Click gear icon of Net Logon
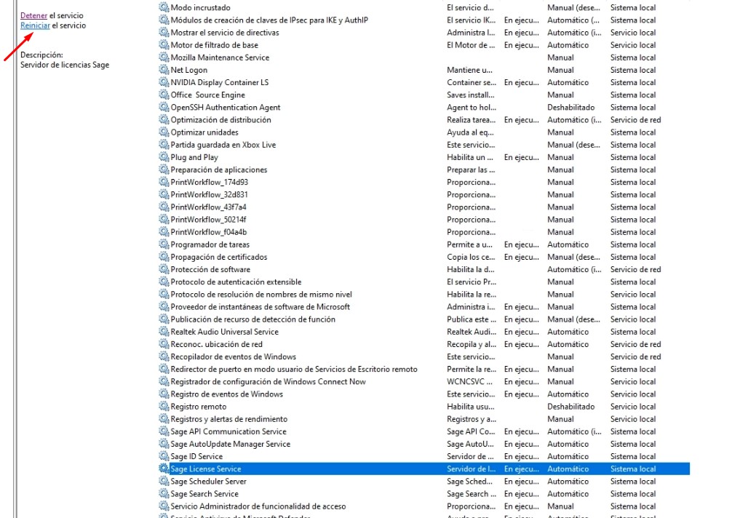This screenshot has width=740, height=518. [163, 70]
